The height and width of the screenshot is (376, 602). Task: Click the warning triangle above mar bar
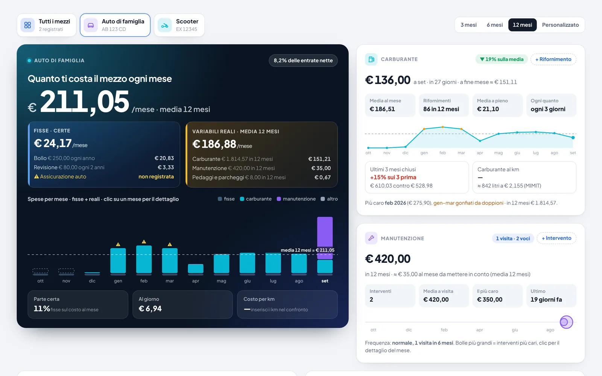point(170,244)
